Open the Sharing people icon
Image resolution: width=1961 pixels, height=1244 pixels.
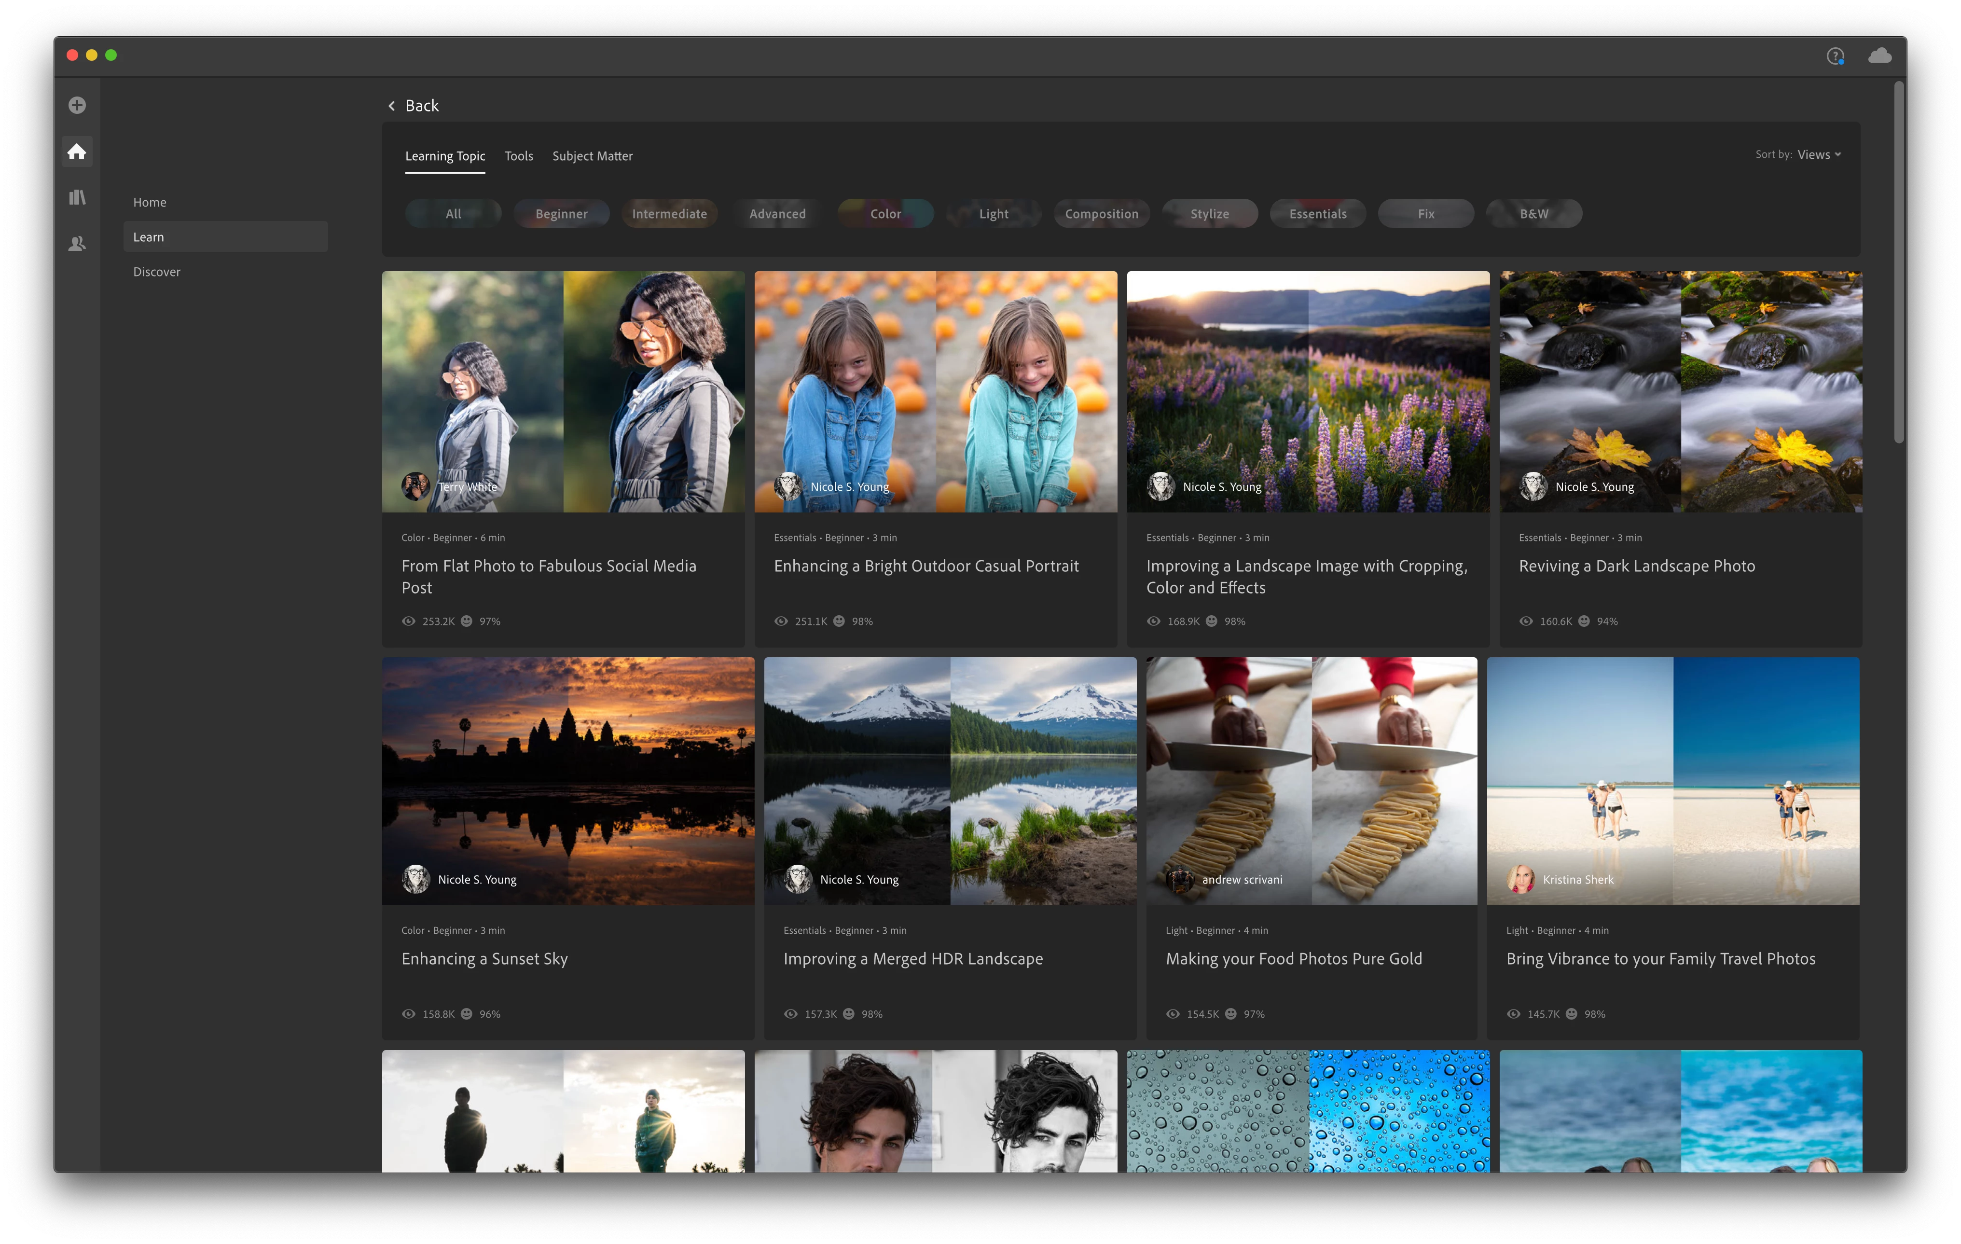click(77, 243)
